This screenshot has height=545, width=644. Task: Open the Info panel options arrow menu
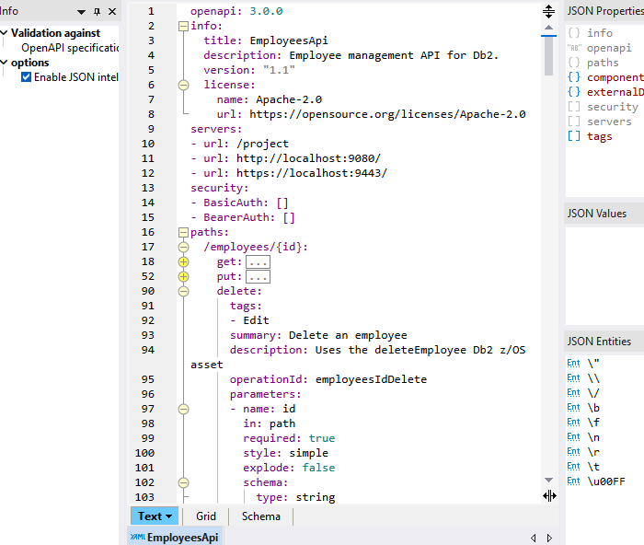[82, 12]
